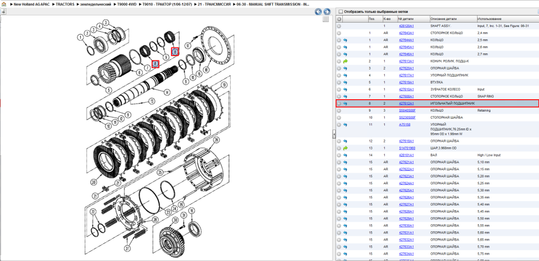Add part 427630A1 using its plus icon

click(x=339, y=226)
